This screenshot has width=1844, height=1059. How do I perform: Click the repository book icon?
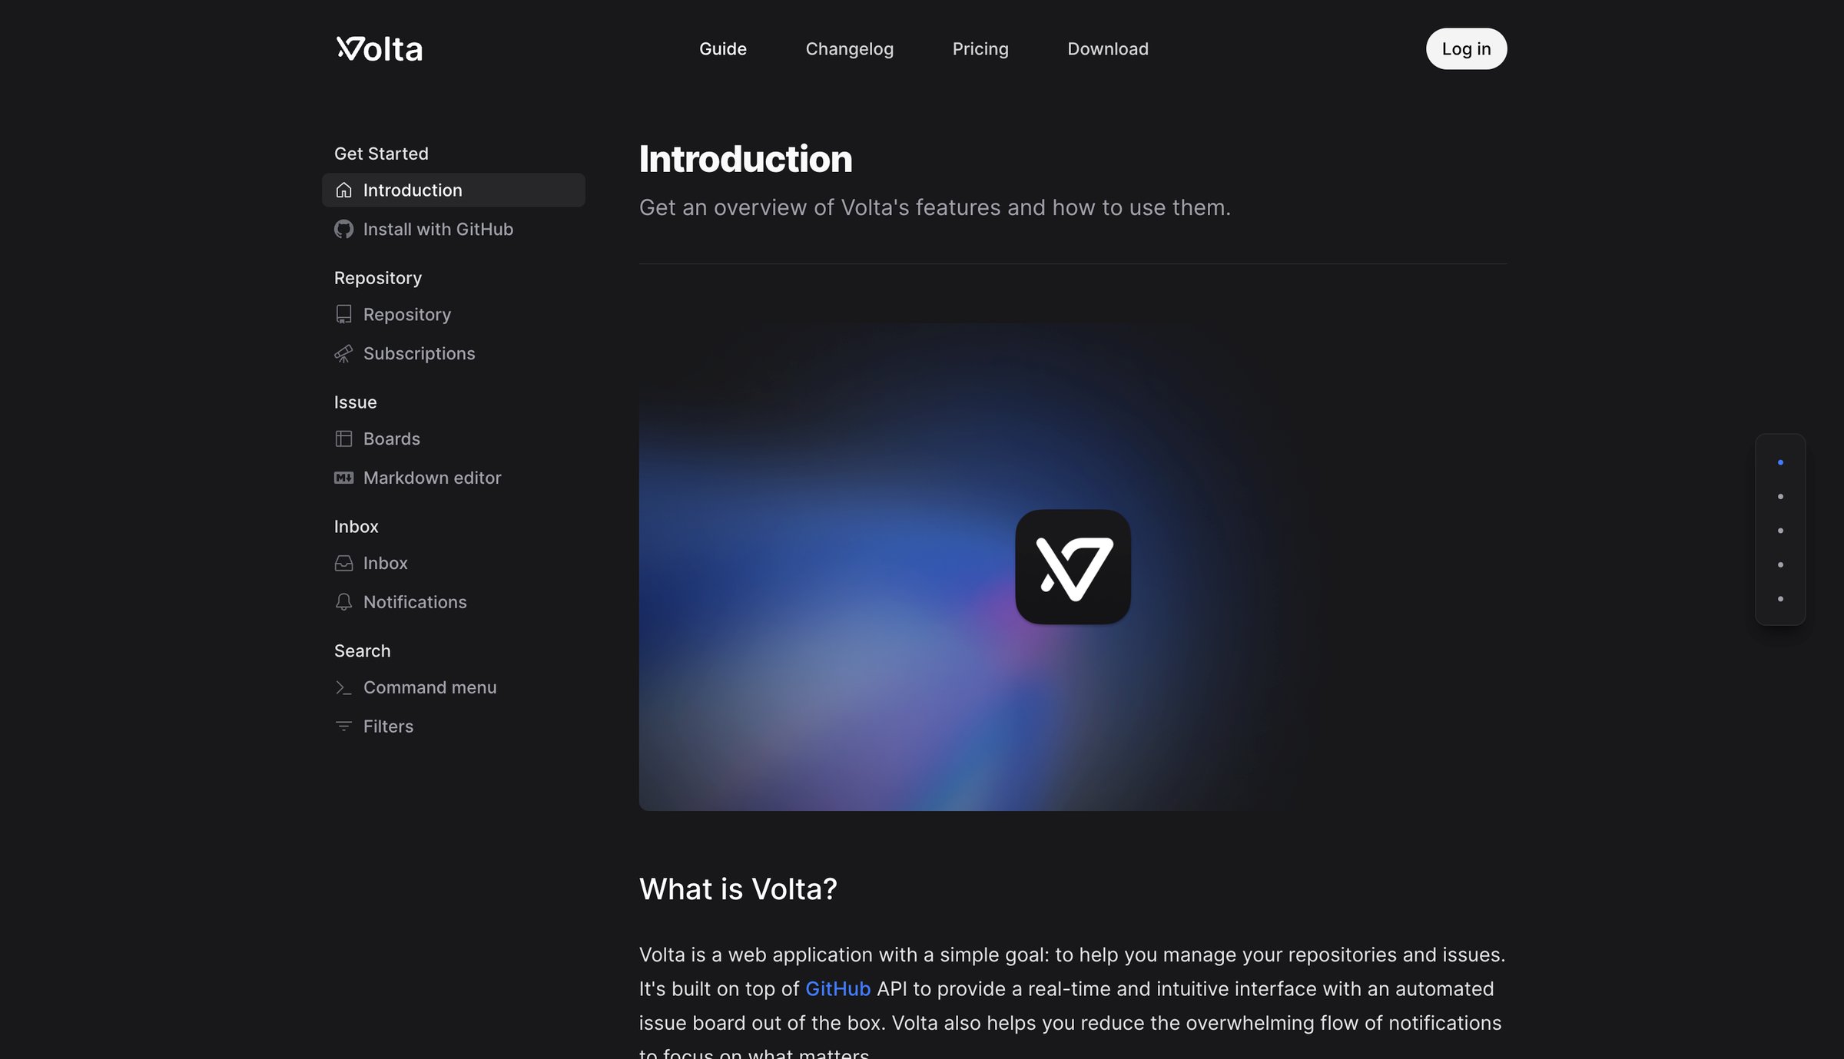(x=343, y=314)
